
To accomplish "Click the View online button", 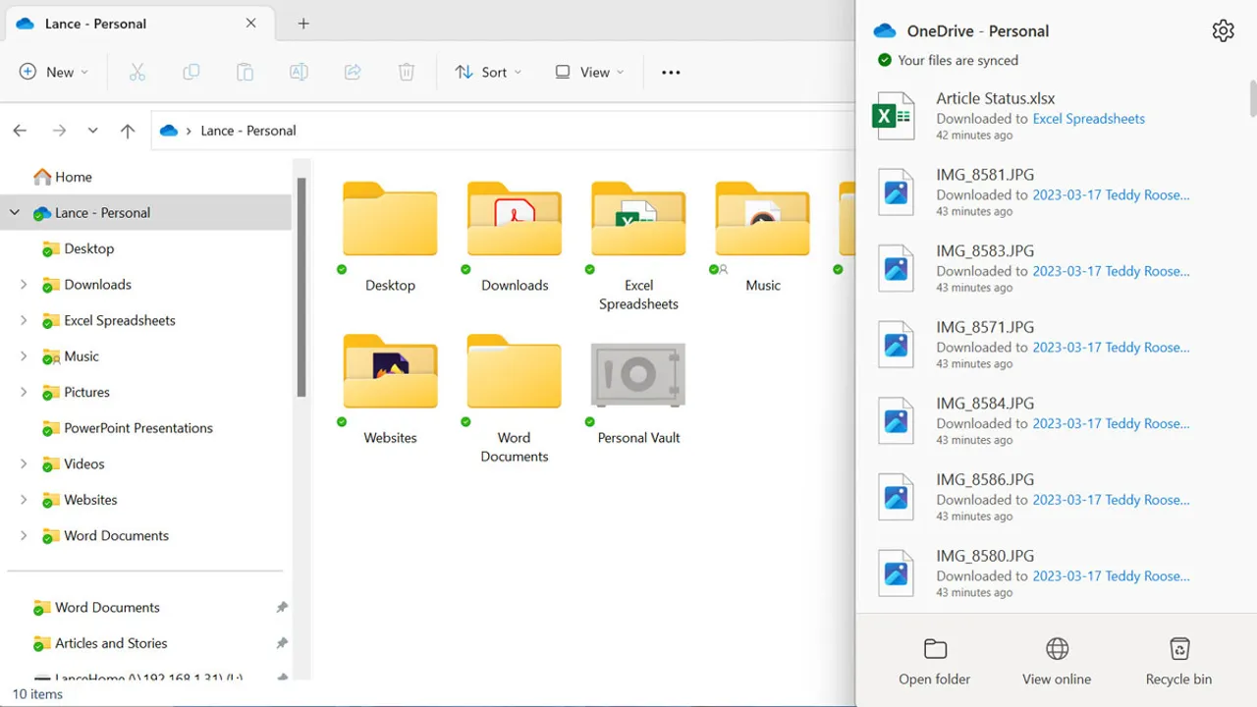I will click(1057, 661).
